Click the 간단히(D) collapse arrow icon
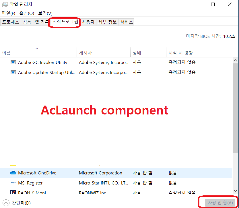Viewport: 239px width, 208px height. (6, 203)
